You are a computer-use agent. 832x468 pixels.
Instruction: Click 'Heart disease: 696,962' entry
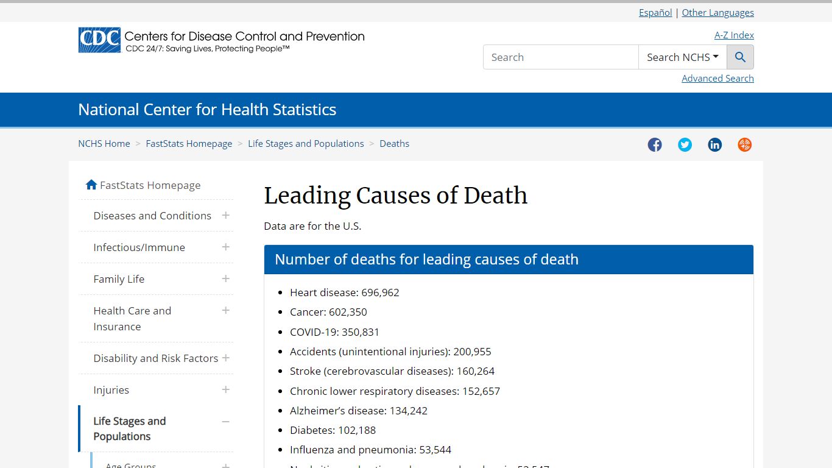point(345,292)
